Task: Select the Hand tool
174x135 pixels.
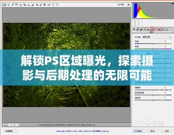Action: tap(8, 5)
